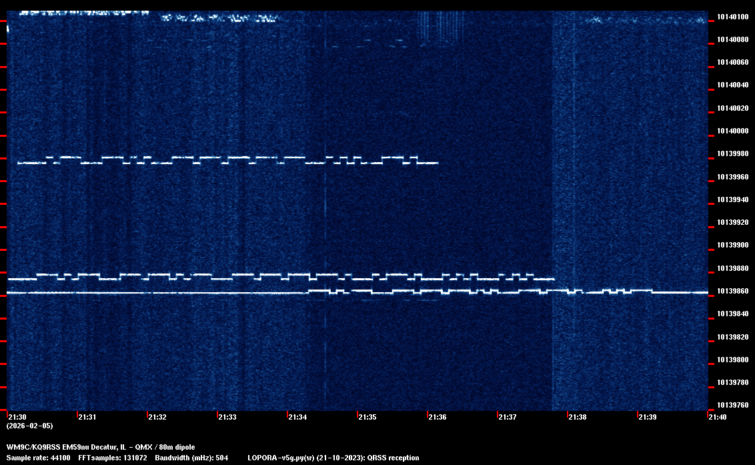Image resolution: width=755 pixels, height=465 pixels.
Task: Click the 10140040 frequency label
Action: pyautogui.click(x=733, y=85)
